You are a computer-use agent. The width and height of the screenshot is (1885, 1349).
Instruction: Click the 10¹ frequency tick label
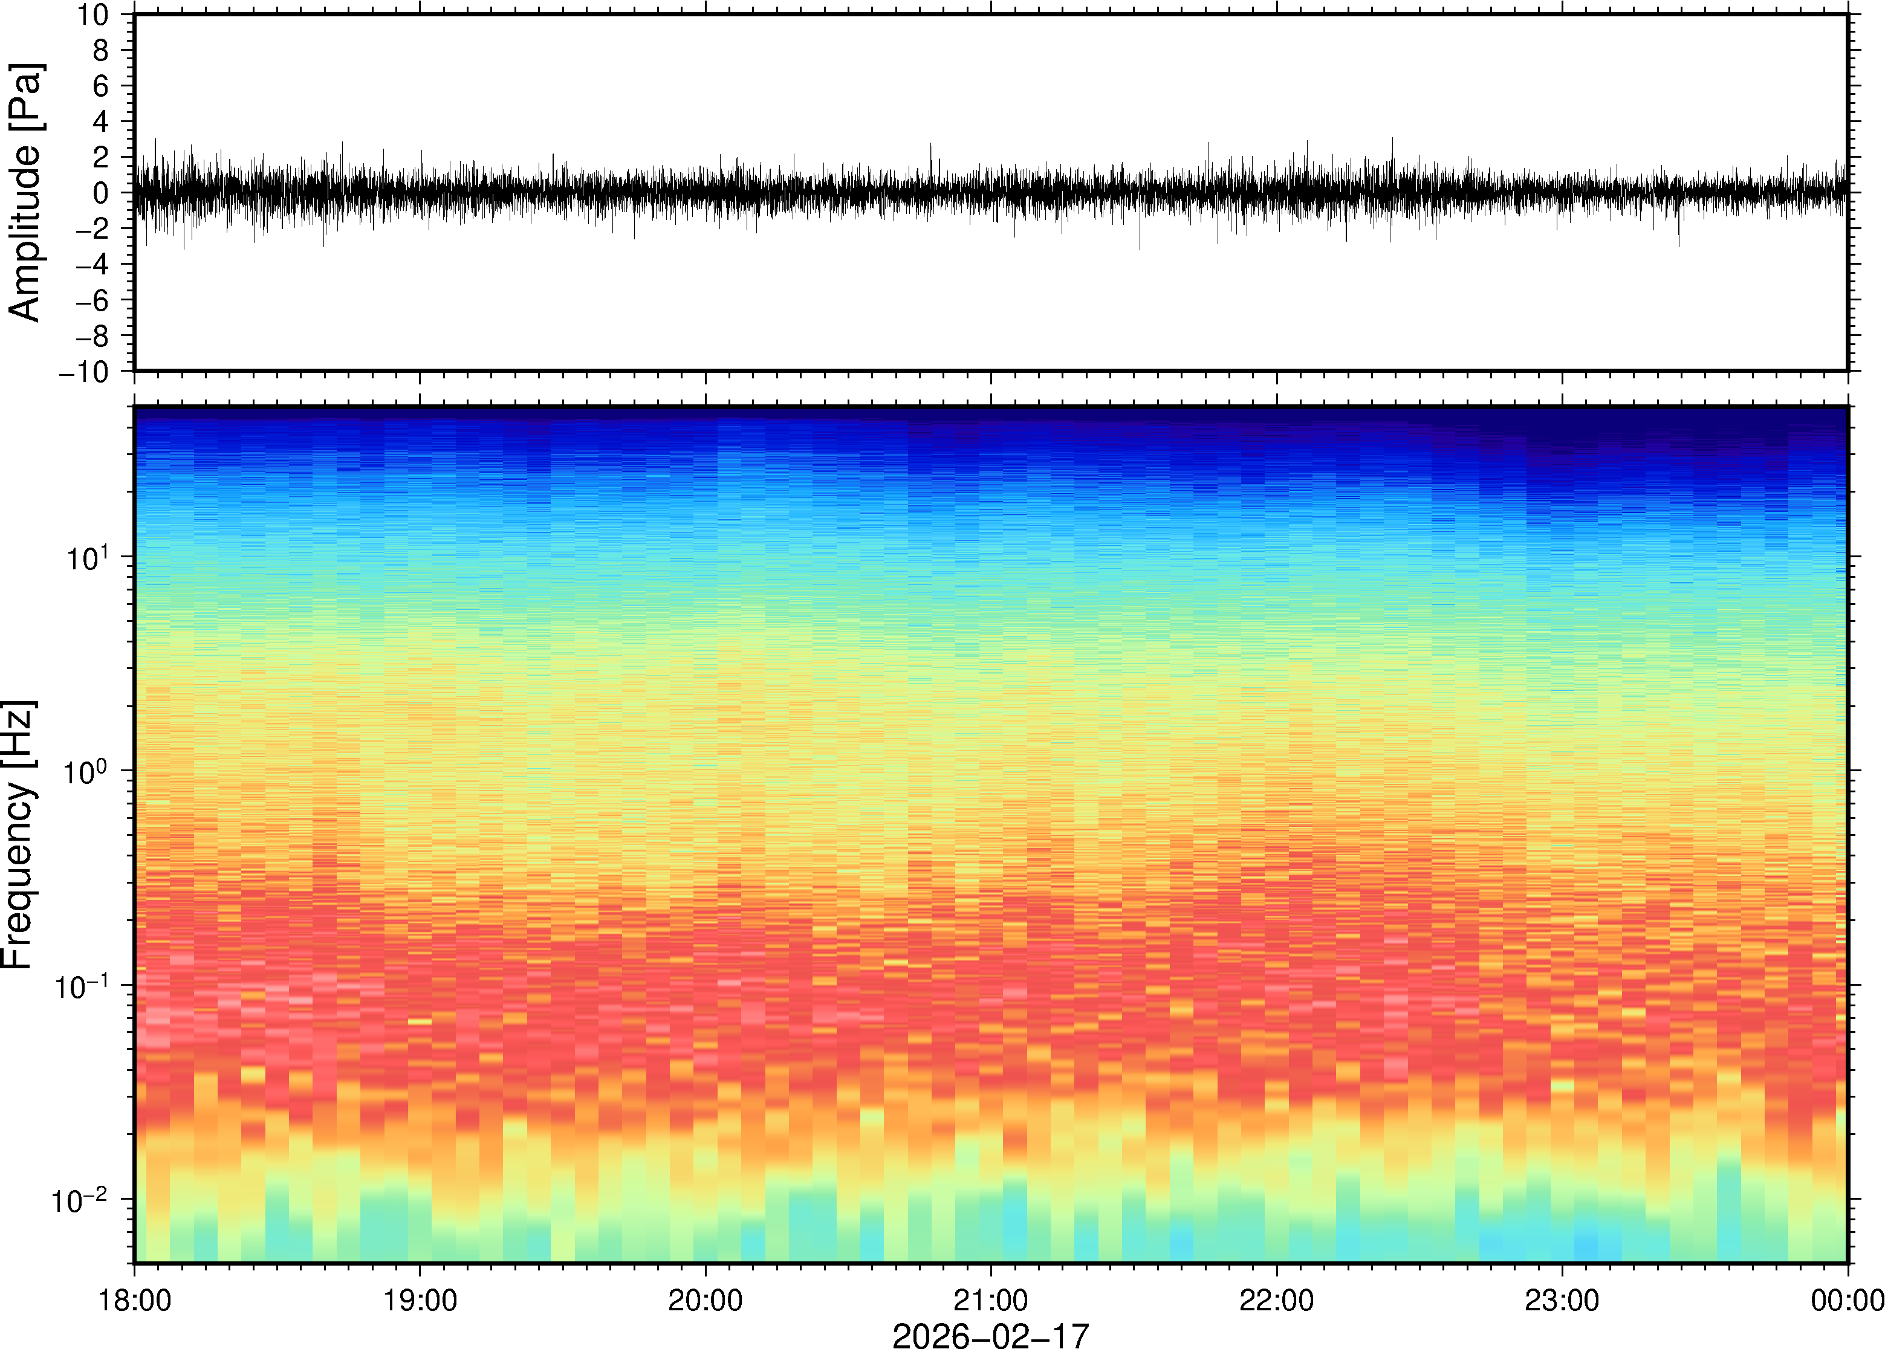(87, 557)
